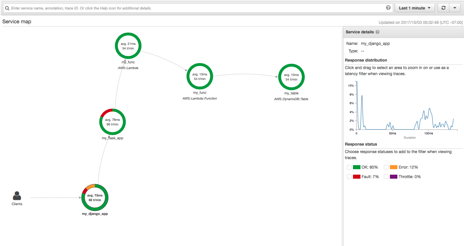This screenshot has width=464, height=246.
Task: Open the Last 1 minute dropdown
Action: 414,8
